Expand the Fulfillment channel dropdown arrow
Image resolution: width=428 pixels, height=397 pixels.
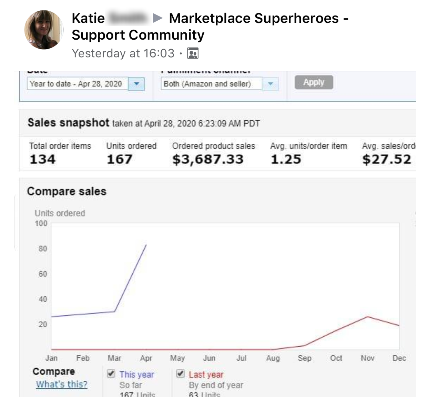271,84
